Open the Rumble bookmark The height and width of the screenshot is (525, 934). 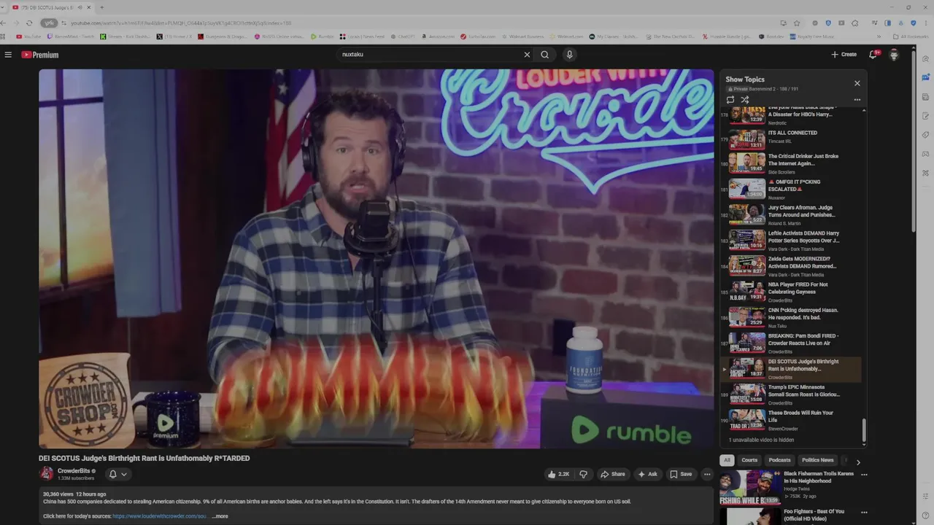coord(322,36)
